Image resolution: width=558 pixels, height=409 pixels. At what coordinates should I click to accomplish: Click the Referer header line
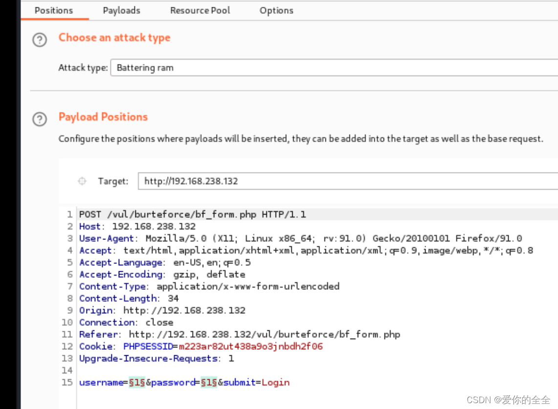tap(239, 334)
